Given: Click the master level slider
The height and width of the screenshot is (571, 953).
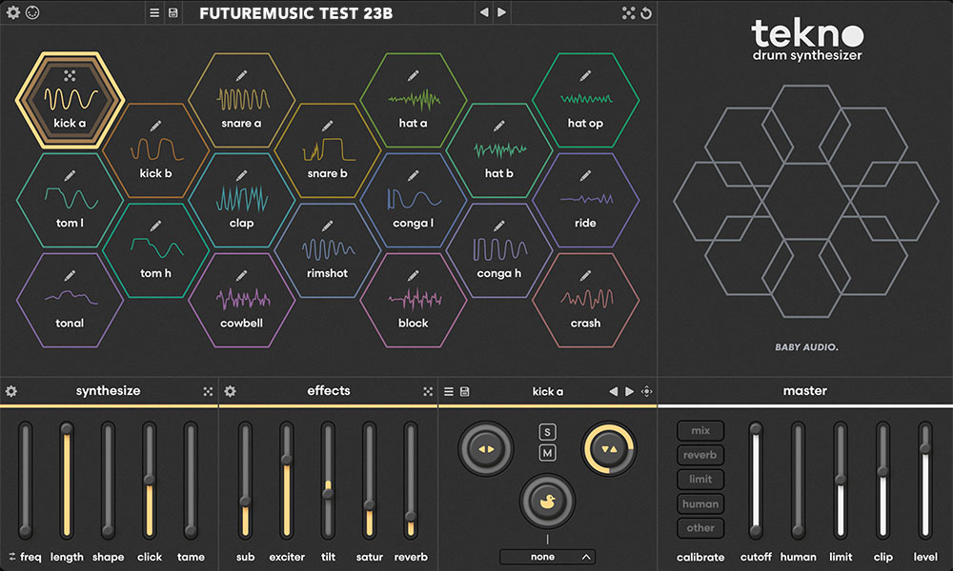Looking at the screenshot, I should pos(925,480).
